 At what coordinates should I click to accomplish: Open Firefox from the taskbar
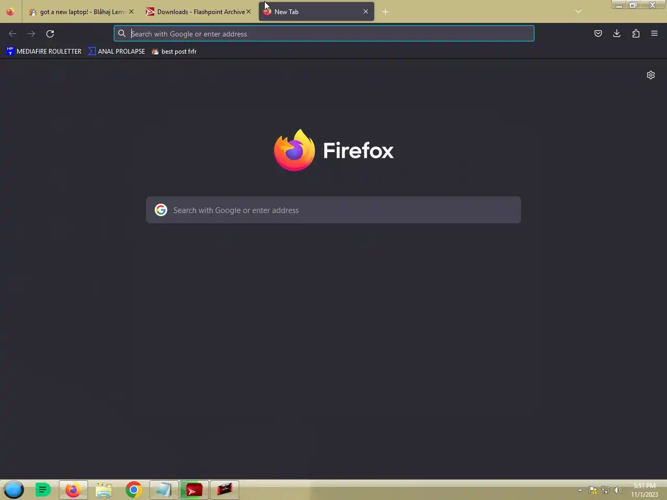point(73,490)
